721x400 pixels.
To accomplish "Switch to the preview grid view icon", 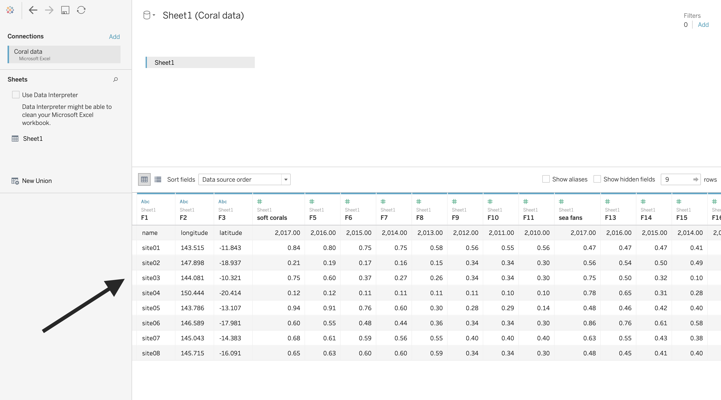I will pos(144,179).
